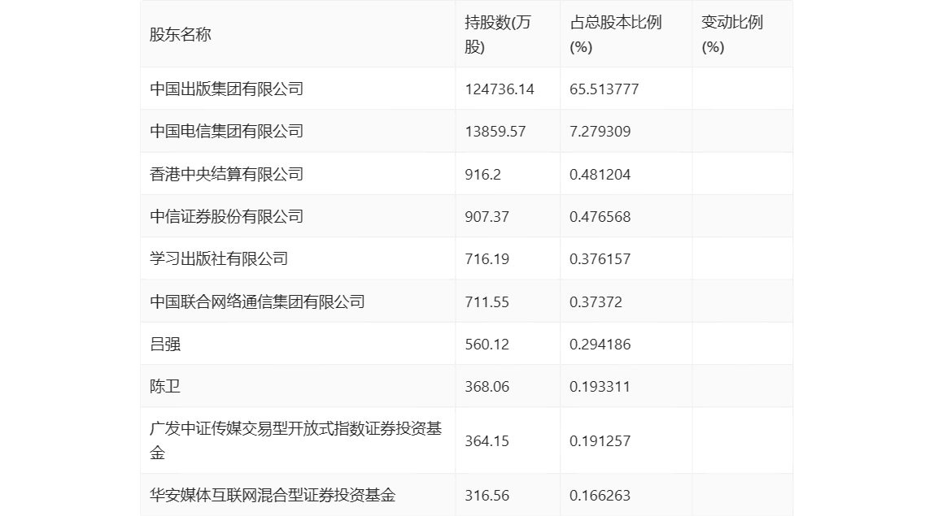Viewport: 934px width, 516px height.
Task: Select shareholder 中信证券股份有限公司
Action: (226, 216)
